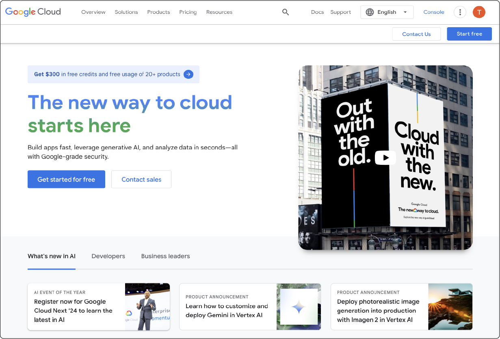Click the globe language icon
This screenshot has height=339, width=500.
click(370, 12)
